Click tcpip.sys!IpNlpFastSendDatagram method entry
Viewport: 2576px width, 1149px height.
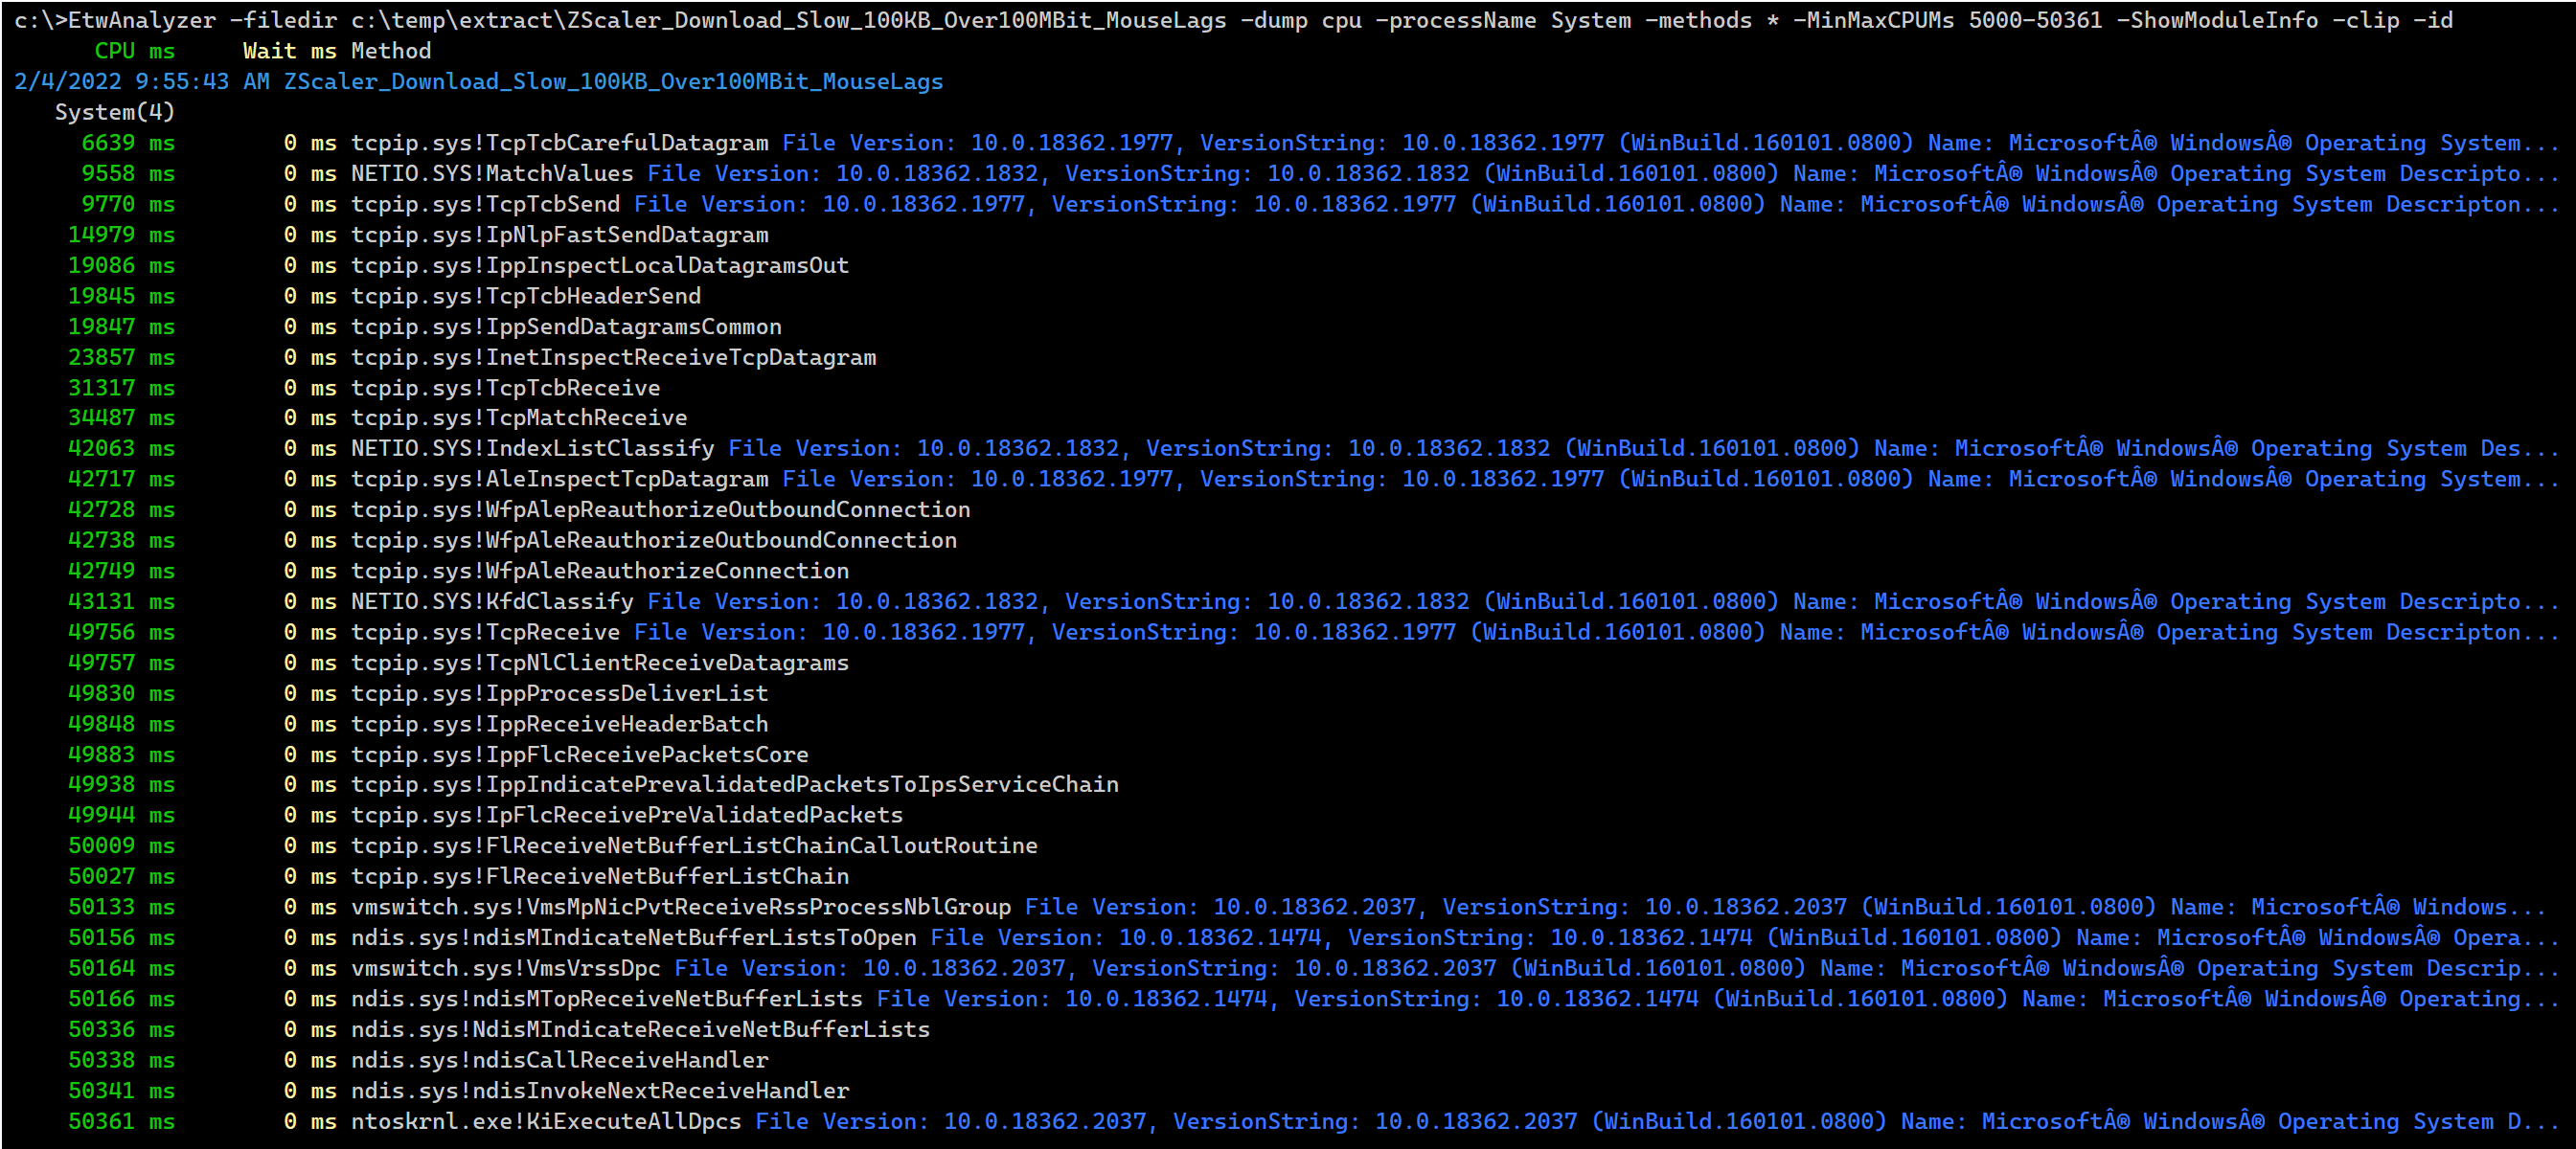point(559,235)
